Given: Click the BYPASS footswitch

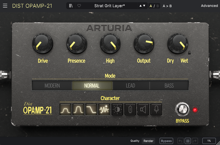Looking at the screenshot, I should click(182, 109).
